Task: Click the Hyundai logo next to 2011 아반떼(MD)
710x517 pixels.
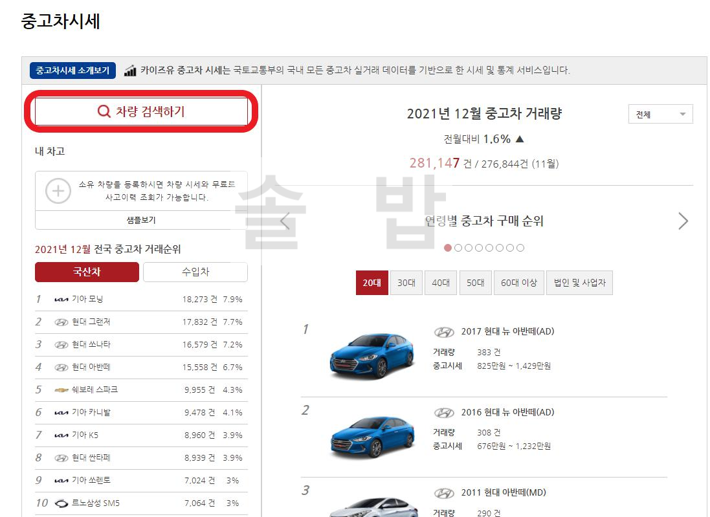Action: click(444, 494)
